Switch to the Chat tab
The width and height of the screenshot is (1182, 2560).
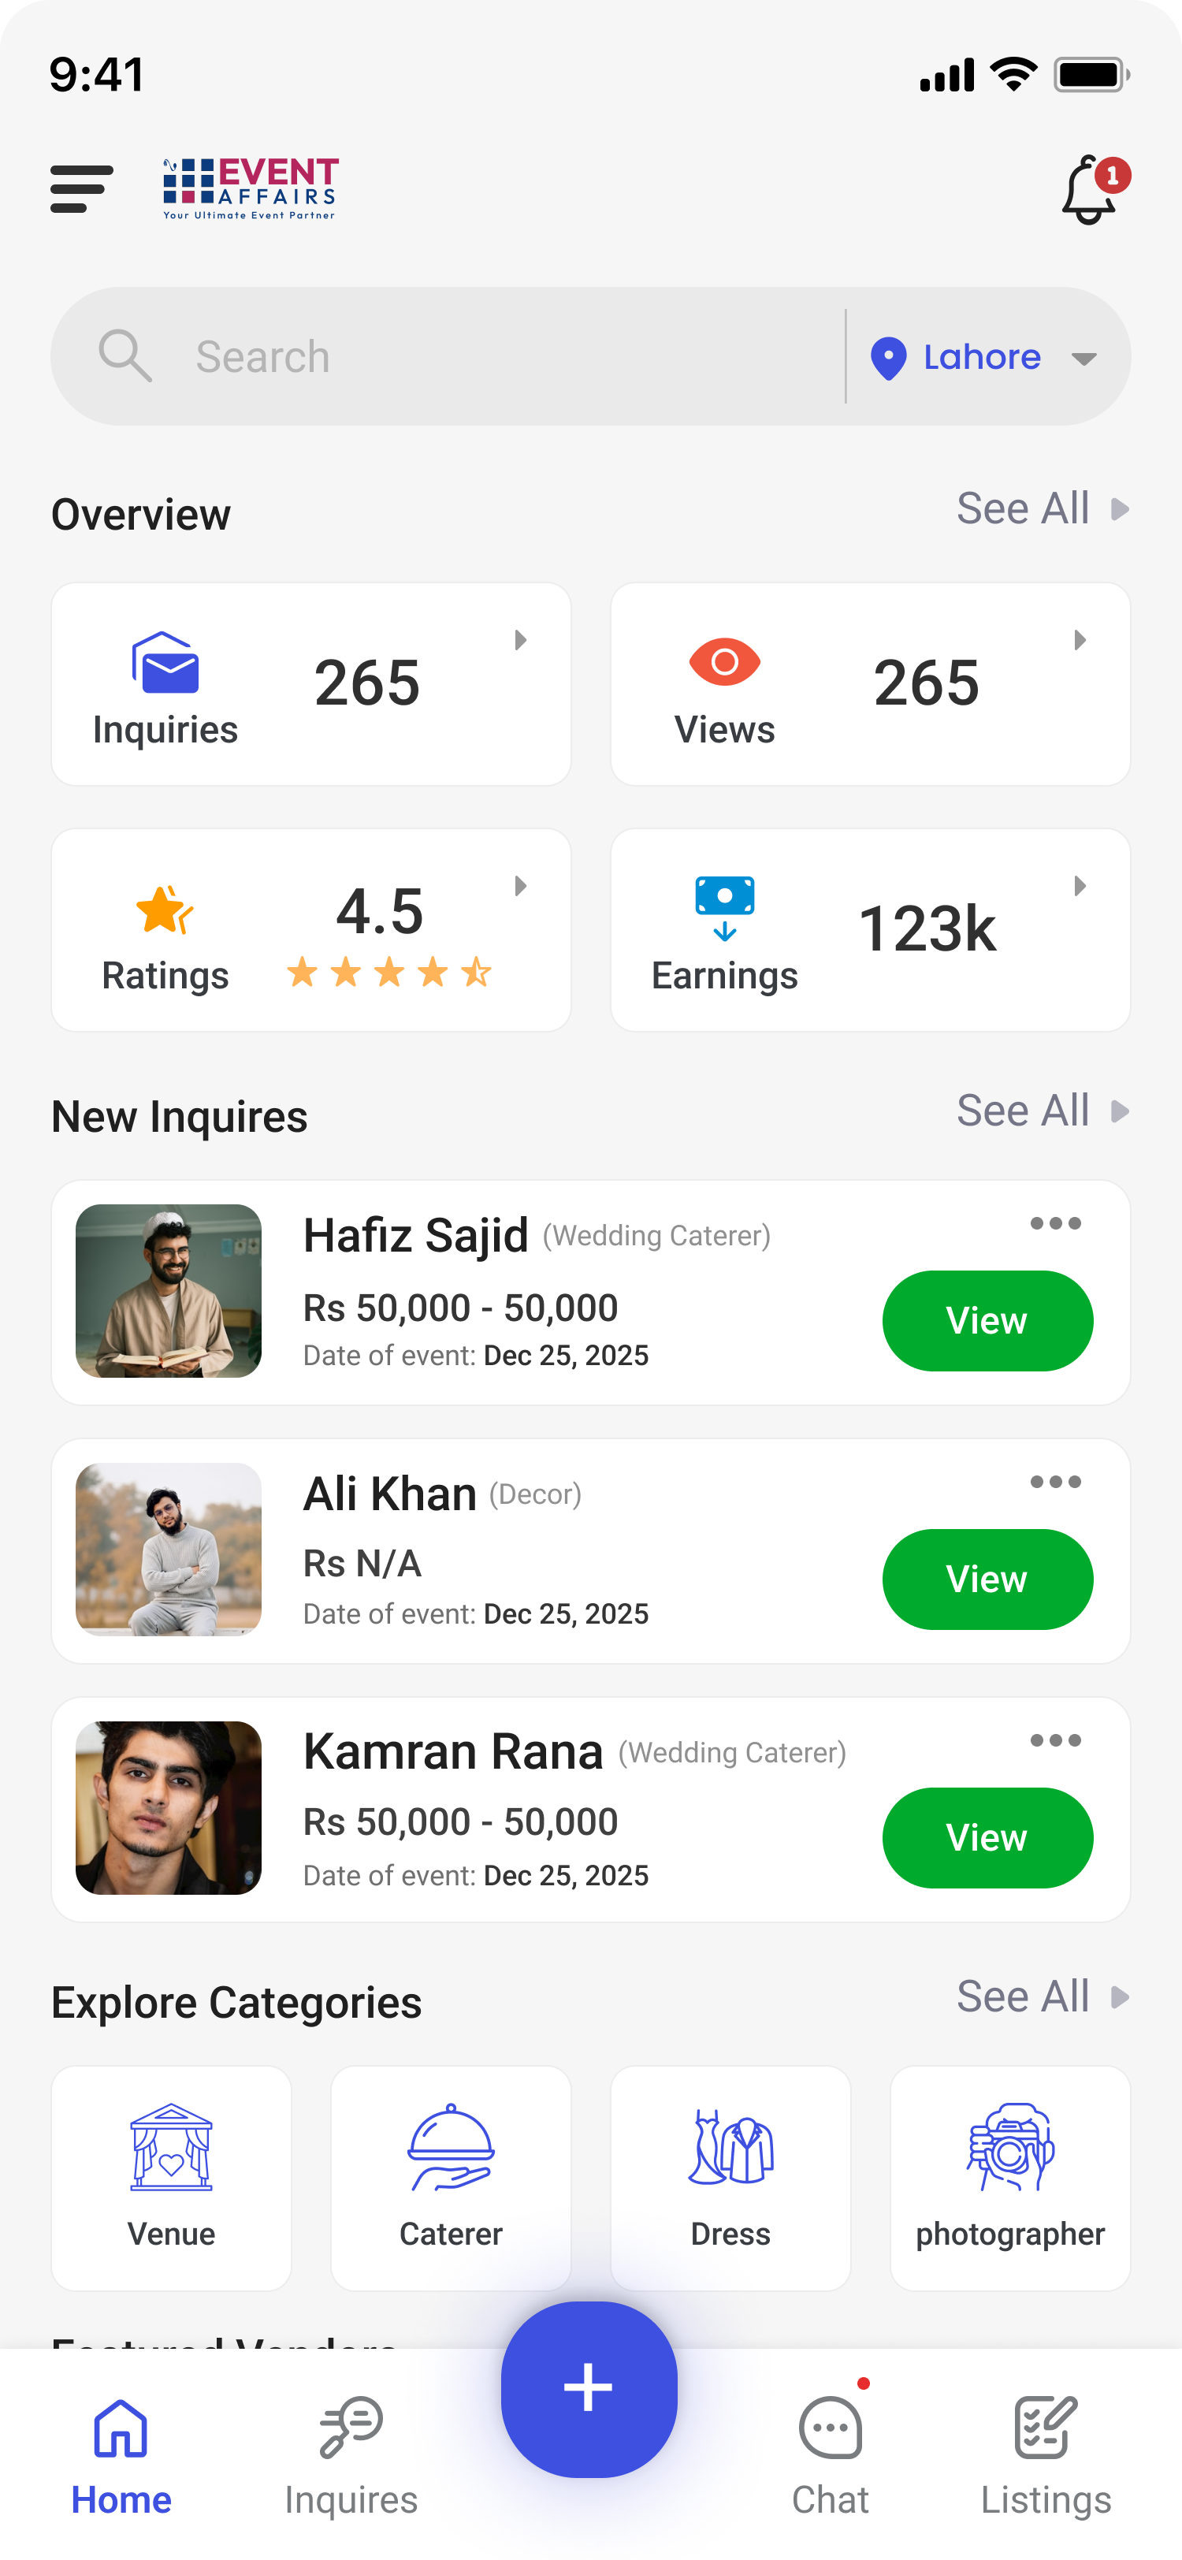831,2450
